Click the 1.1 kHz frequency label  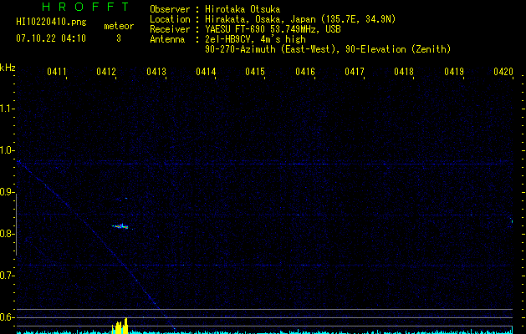tap(7, 109)
